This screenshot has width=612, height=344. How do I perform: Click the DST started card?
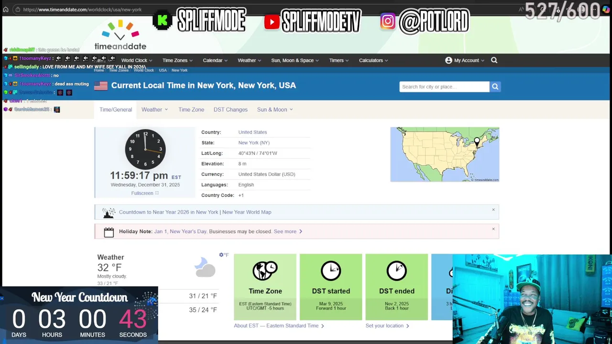pyautogui.click(x=331, y=287)
